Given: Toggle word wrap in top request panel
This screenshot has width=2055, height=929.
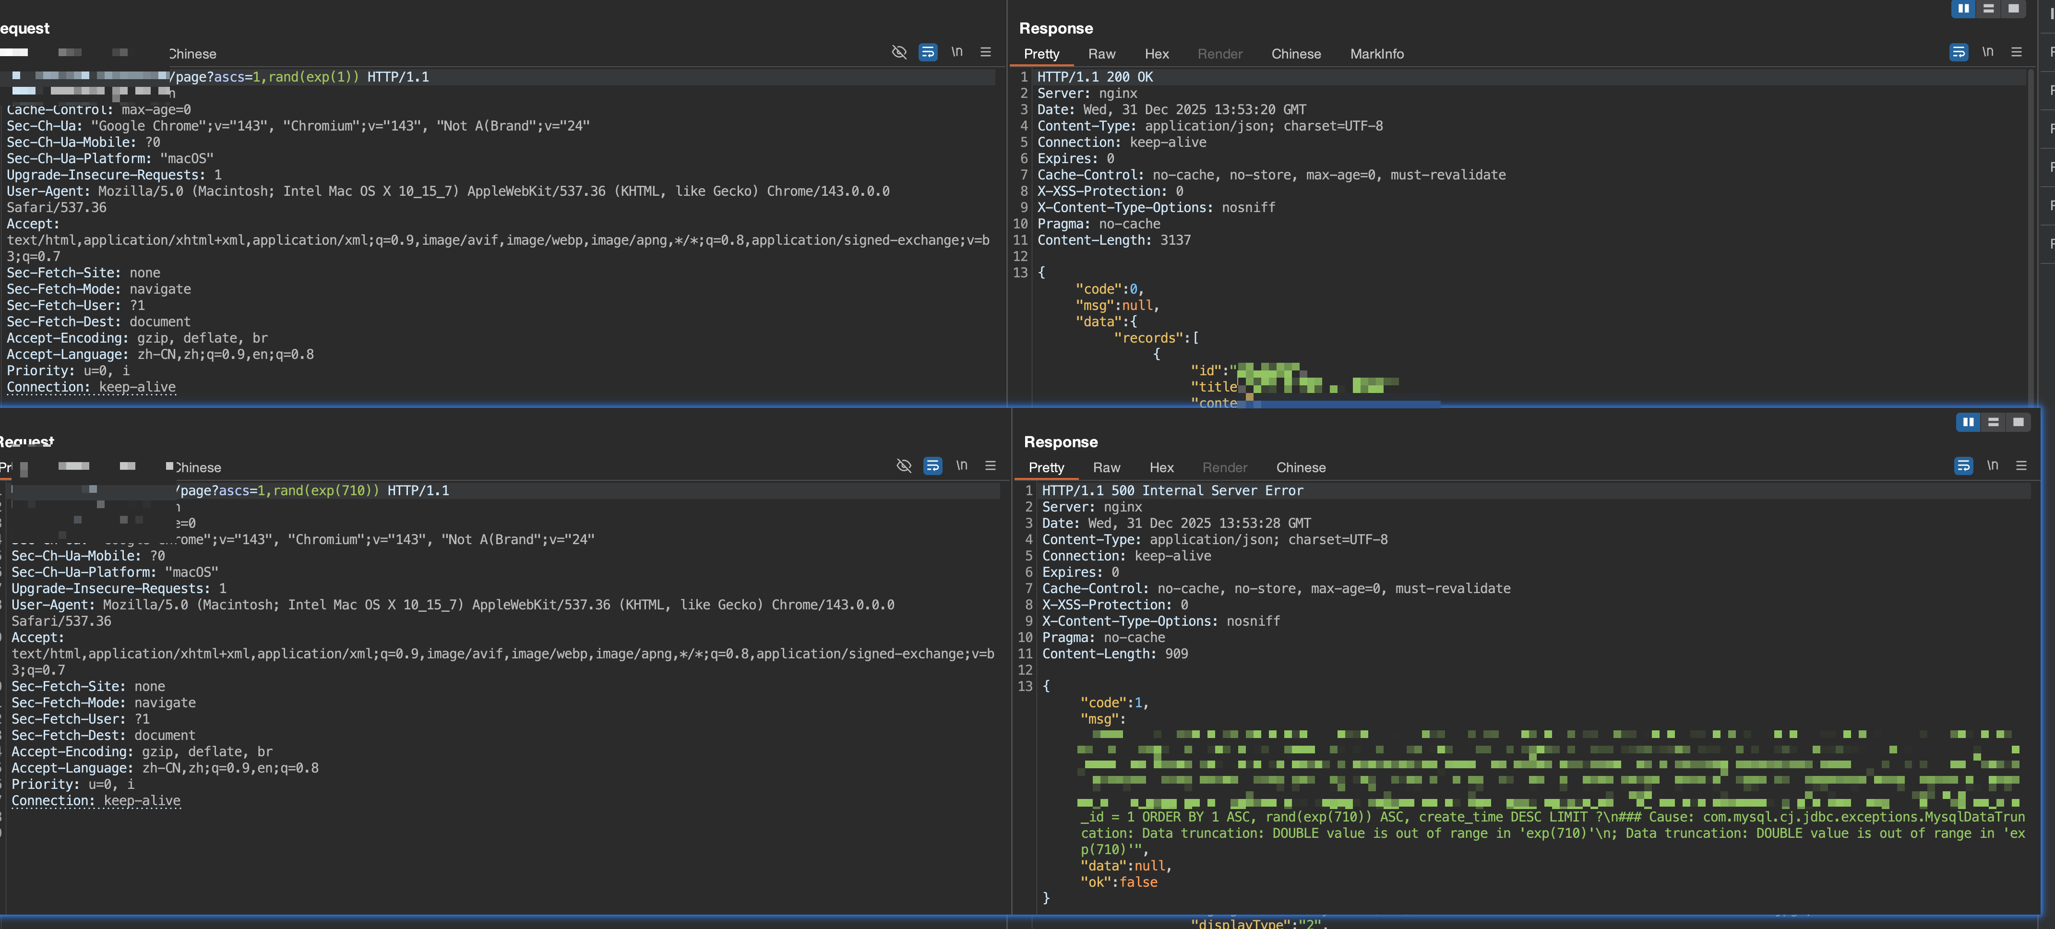Looking at the screenshot, I should [928, 52].
